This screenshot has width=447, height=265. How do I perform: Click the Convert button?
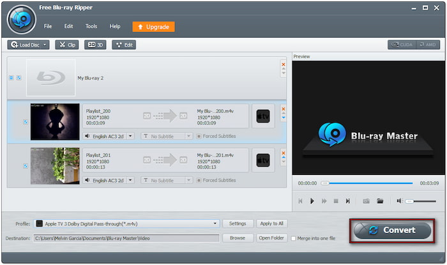click(392, 230)
